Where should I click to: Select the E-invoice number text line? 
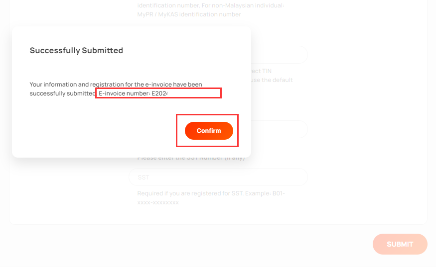[133, 93]
